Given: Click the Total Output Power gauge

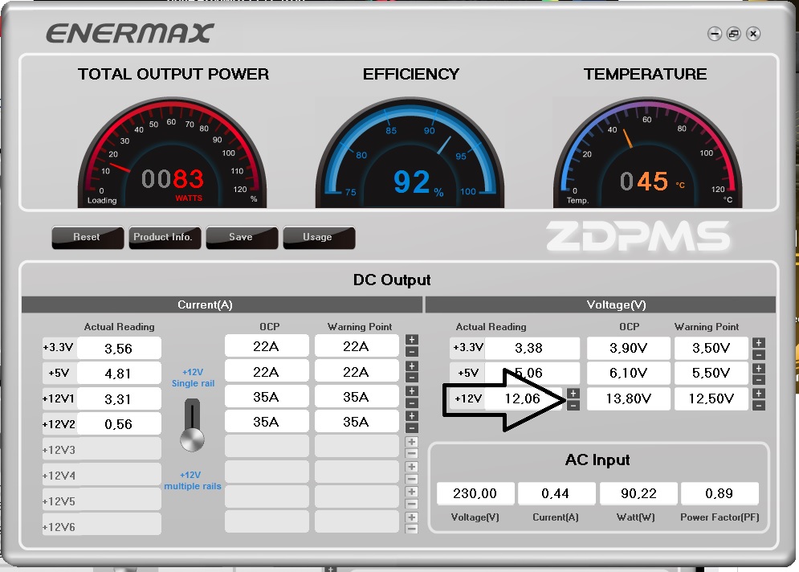Looking at the screenshot, I should tap(172, 153).
